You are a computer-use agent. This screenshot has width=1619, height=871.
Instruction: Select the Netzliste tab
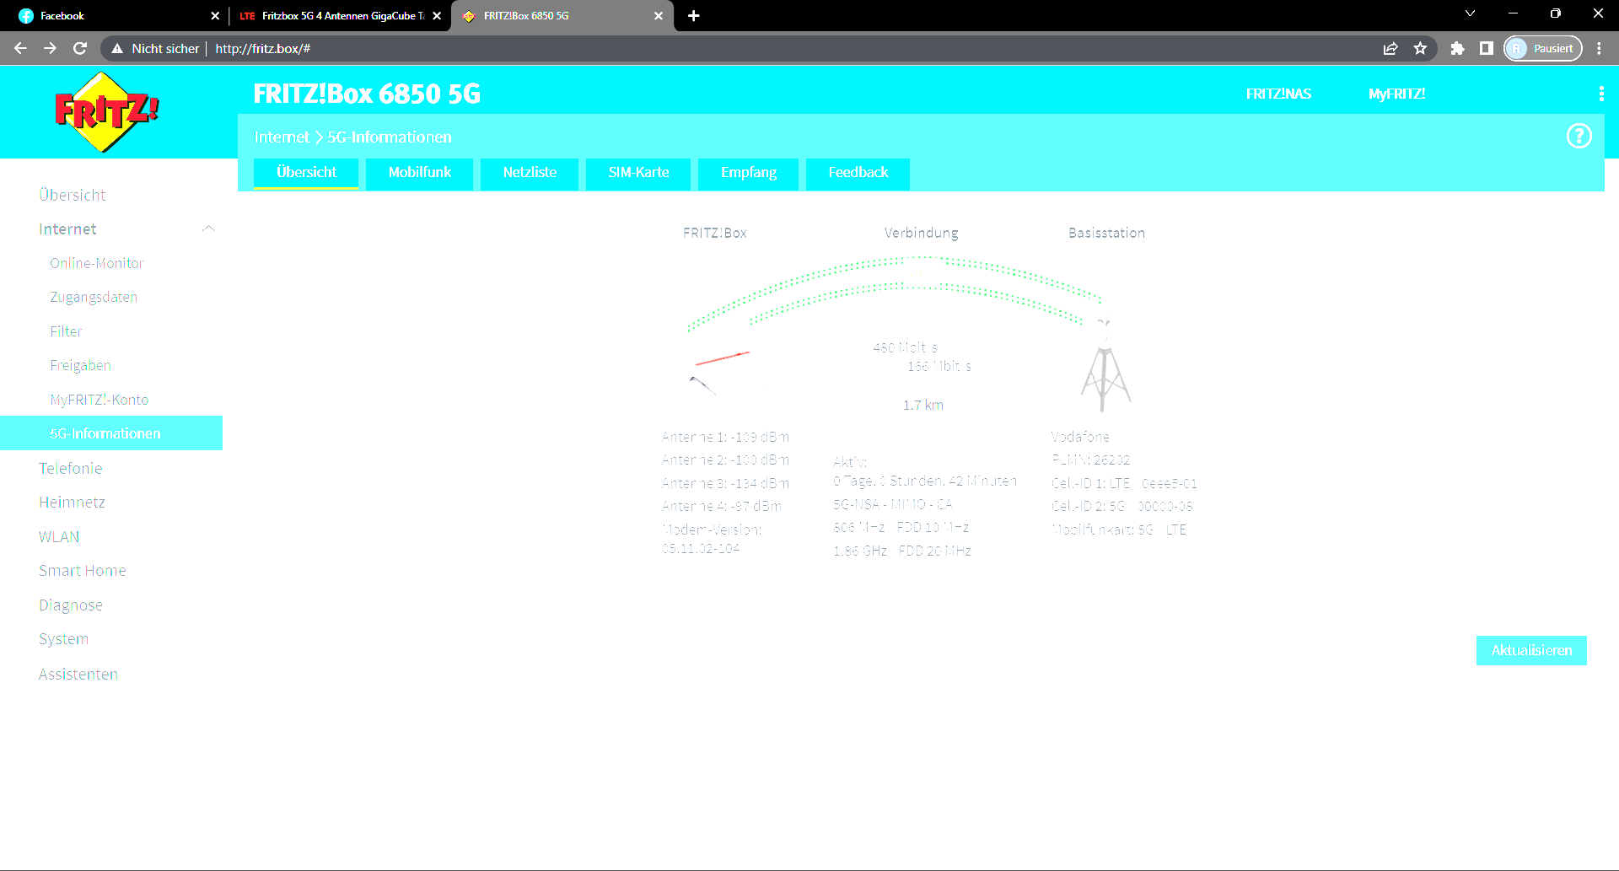pos(530,173)
